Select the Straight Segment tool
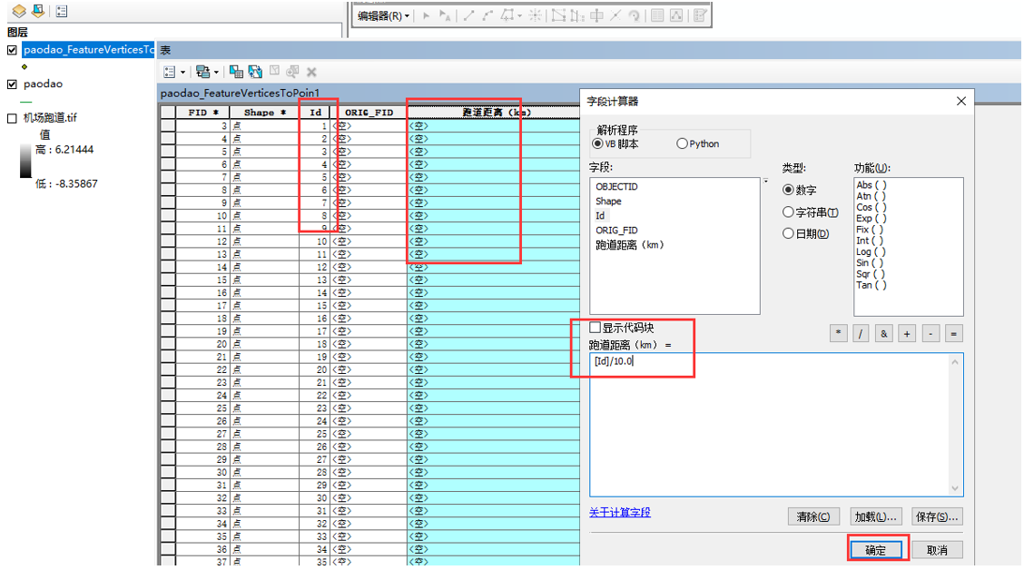Screen dimensions: 1024x570 point(468,15)
